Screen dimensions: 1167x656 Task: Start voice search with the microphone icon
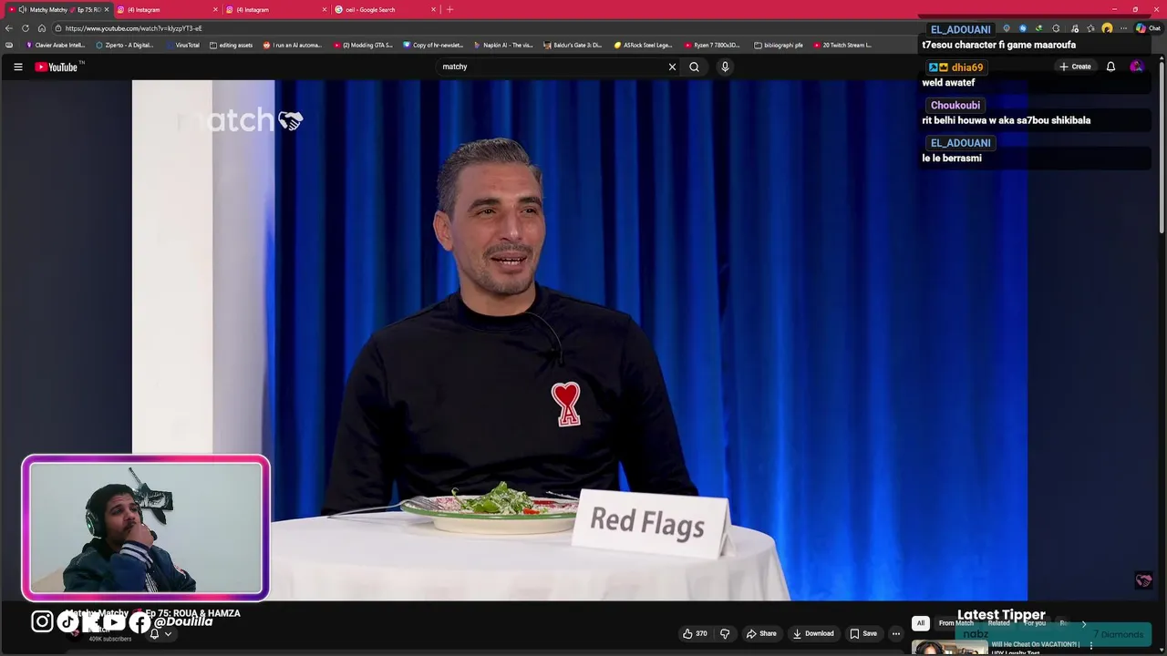pyautogui.click(x=725, y=67)
